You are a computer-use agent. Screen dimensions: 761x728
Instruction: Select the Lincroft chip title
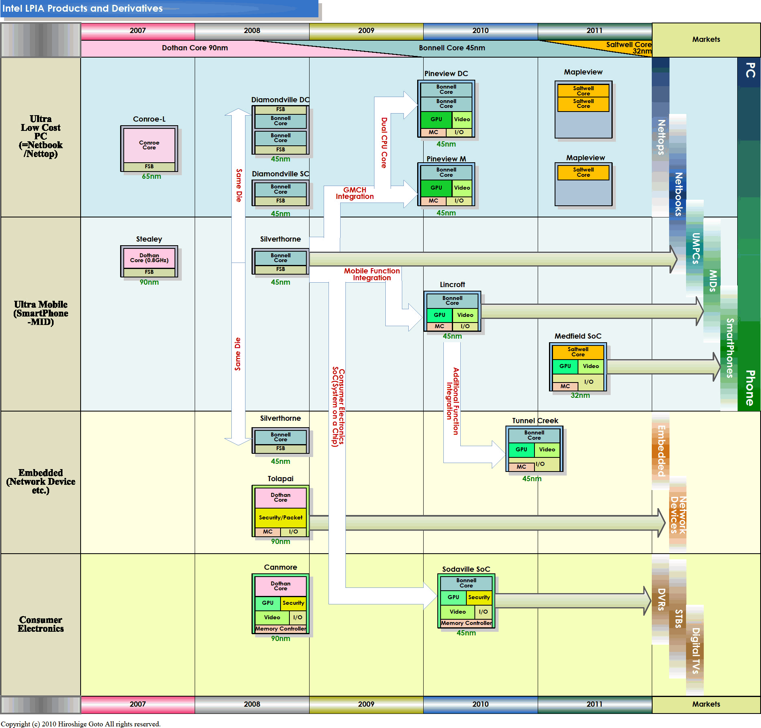tap(452, 285)
